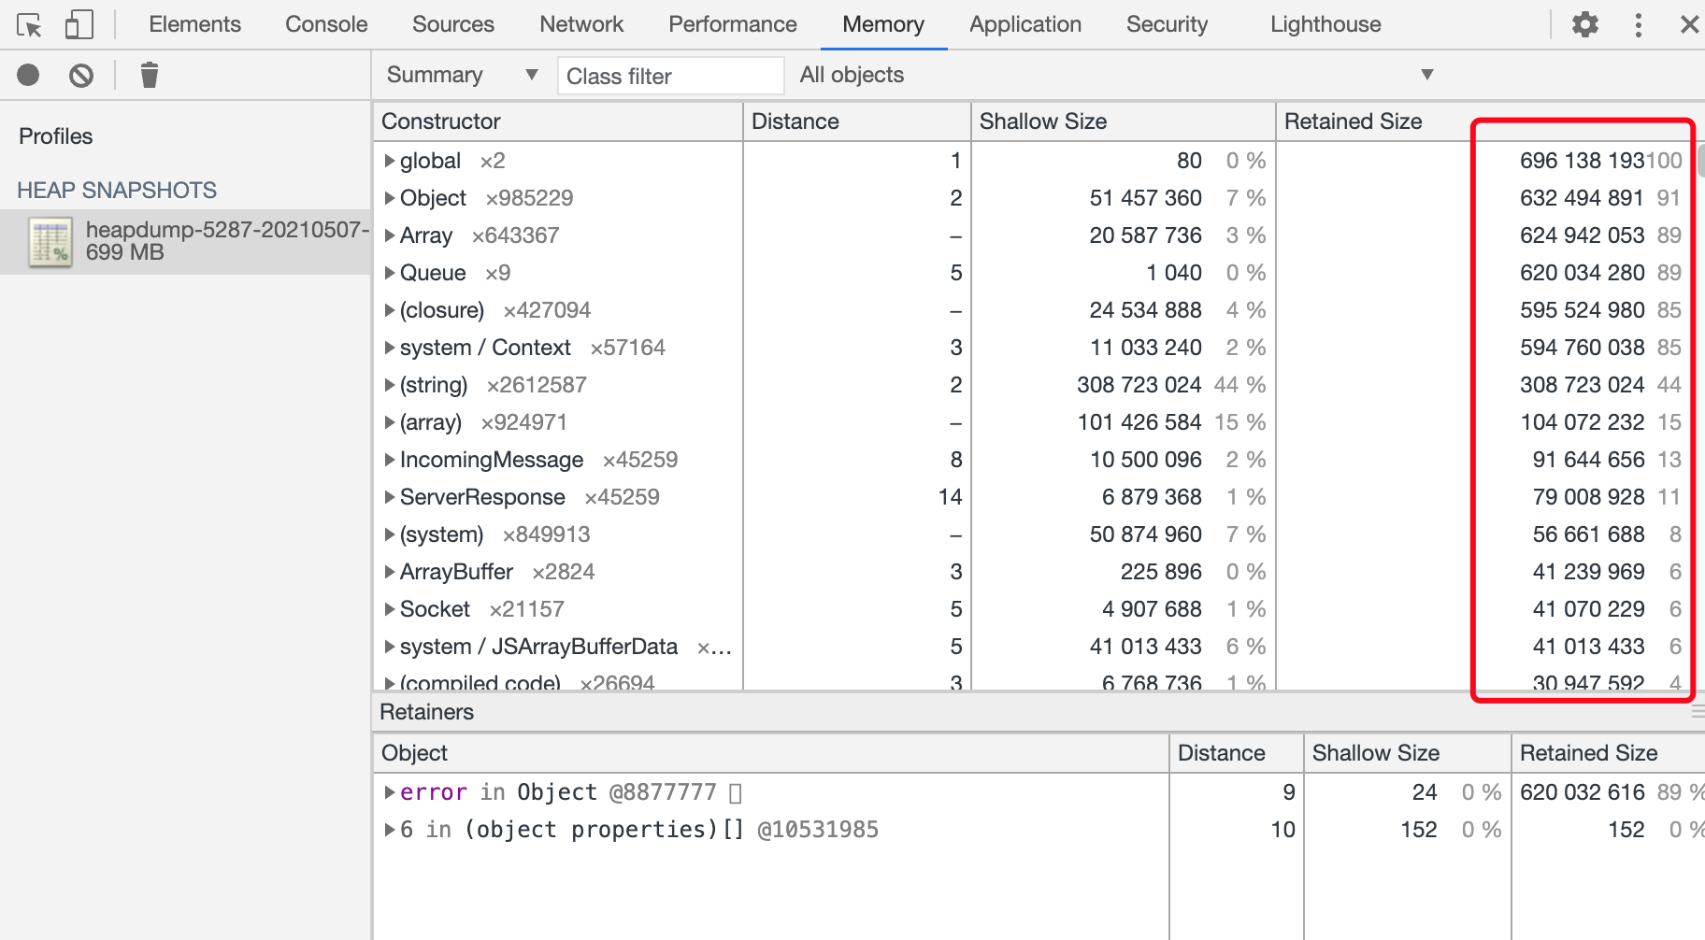The image size is (1705, 940).
Task: Select the ServerResponse distance value 14
Action: (x=950, y=497)
